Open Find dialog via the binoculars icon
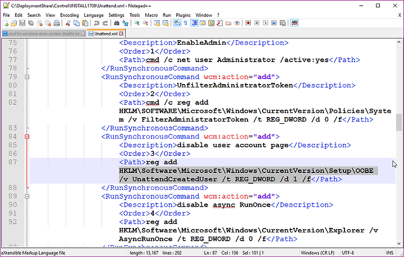This screenshot has height=257, width=404. 117,24
